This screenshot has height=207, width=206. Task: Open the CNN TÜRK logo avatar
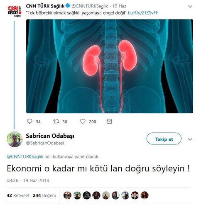point(15,11)
